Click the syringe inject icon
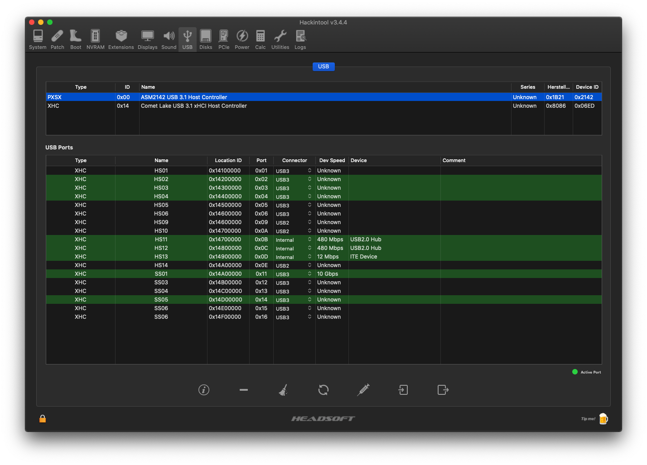The image size is (647, 465). (x=363, y=390)
